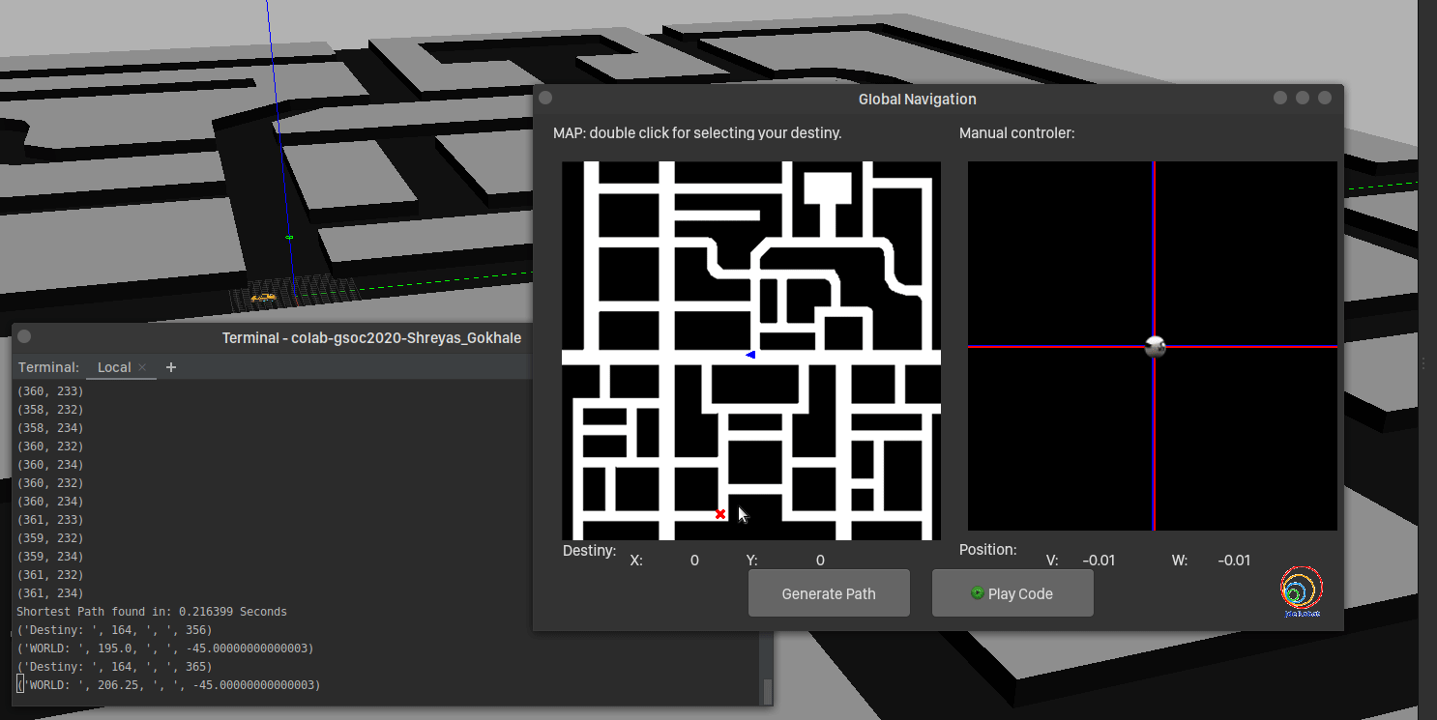Image resolution: width=1437 pixels, height=720 pixels.
Task: Click the red X destination marker on map
Action: 720,514
